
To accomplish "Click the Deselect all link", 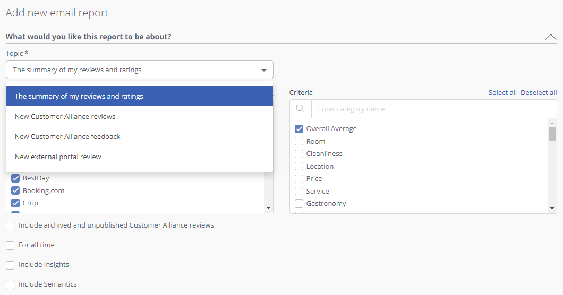I will [539, 93].
